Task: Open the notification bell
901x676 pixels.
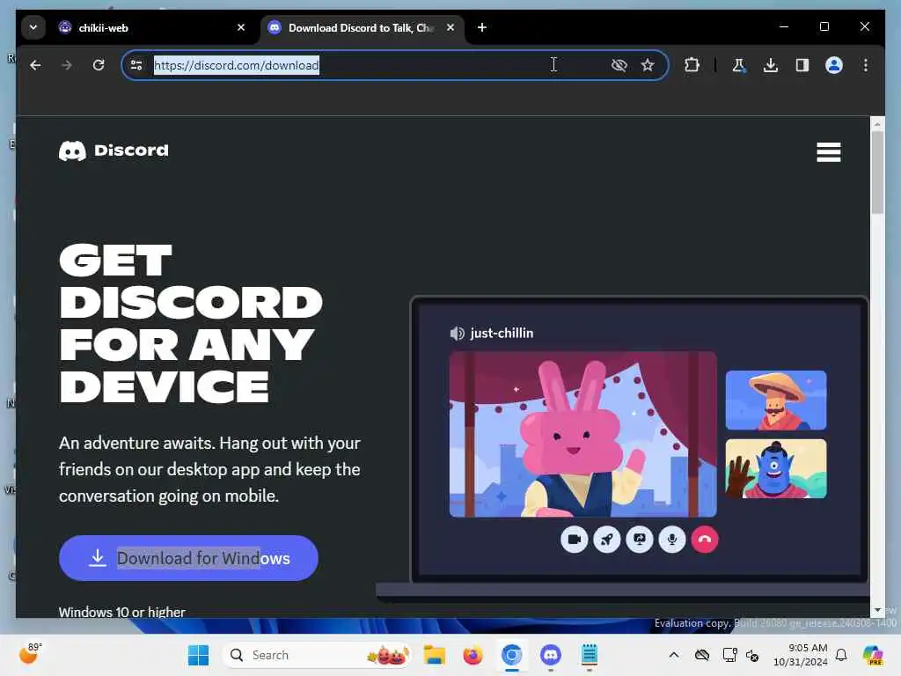Action: click(841, 655)
